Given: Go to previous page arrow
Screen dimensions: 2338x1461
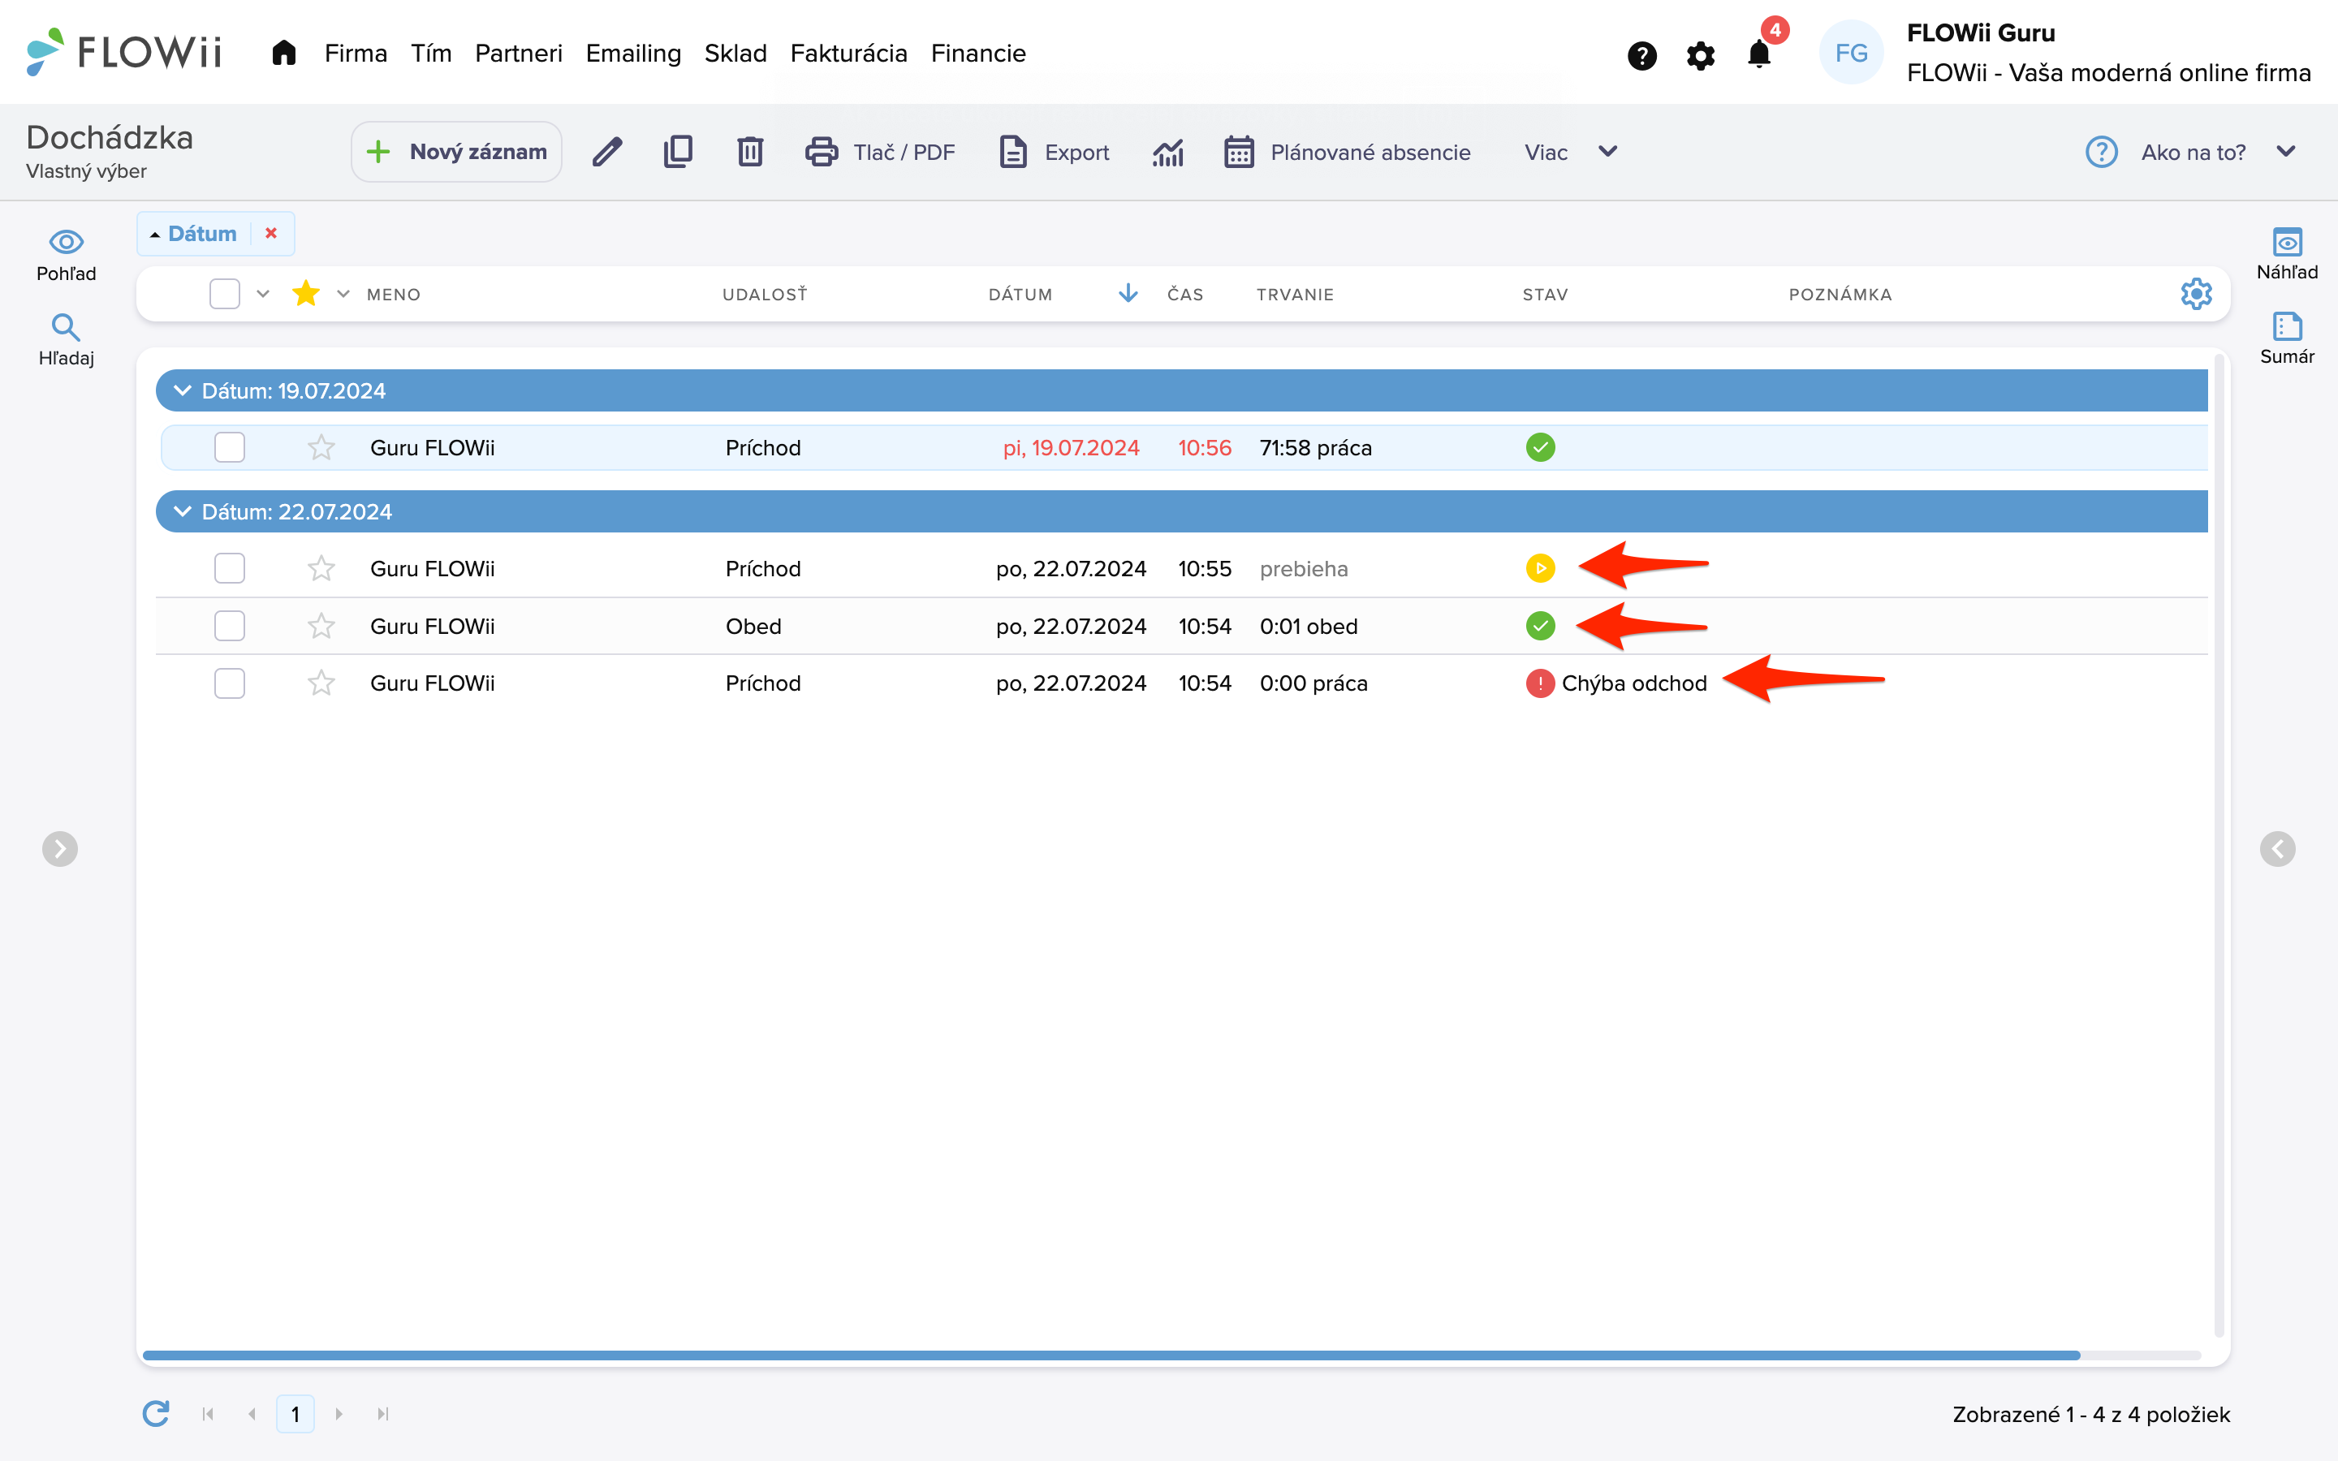Looking at the screenshot, I should (252, 1414).
